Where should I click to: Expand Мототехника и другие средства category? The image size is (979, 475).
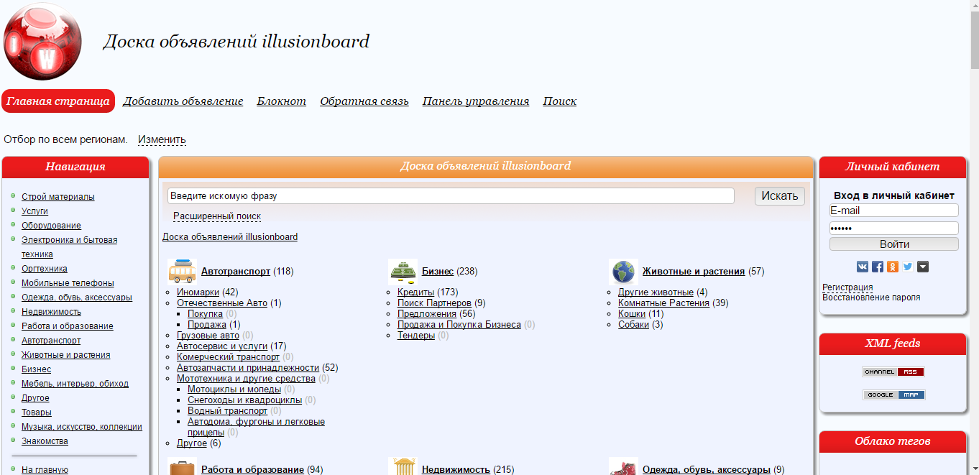click(249, 378)
